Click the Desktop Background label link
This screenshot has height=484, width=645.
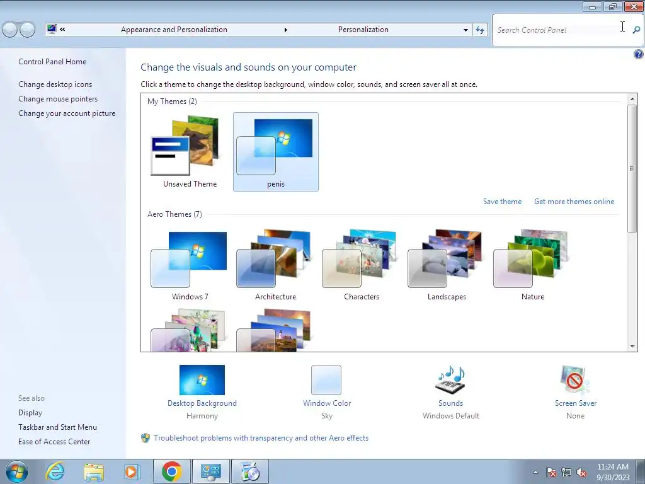click(202, 403)
